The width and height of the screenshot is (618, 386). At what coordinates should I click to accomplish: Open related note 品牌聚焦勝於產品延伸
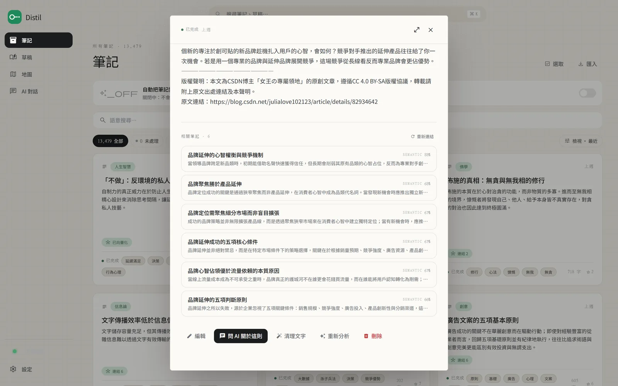coord(309,188)
